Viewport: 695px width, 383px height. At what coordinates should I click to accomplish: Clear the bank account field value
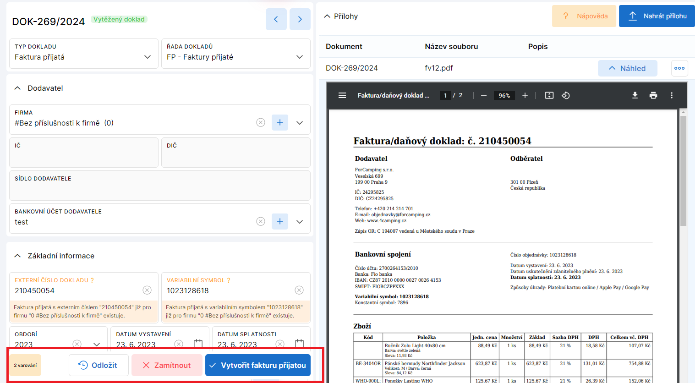(261, 222)
